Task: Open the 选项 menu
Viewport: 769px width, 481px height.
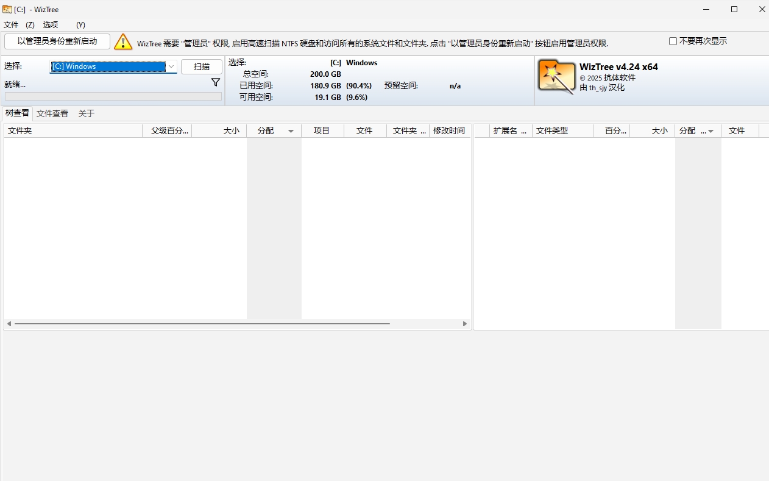Action: (x=51, y=25)
